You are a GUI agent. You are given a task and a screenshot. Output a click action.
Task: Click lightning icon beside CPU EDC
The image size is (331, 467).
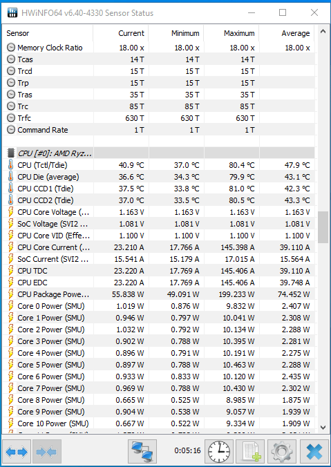click(x=11, y=283)
